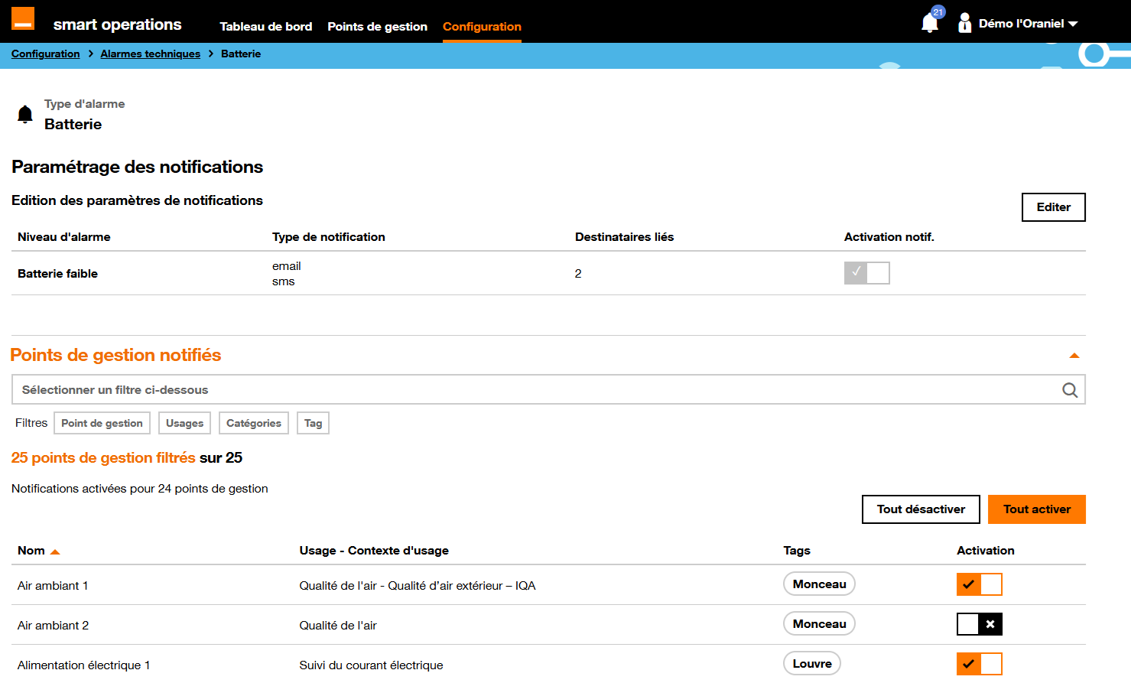
Task: Toggle activation for Alimentation électrique 1
Action: click(980, 664)
